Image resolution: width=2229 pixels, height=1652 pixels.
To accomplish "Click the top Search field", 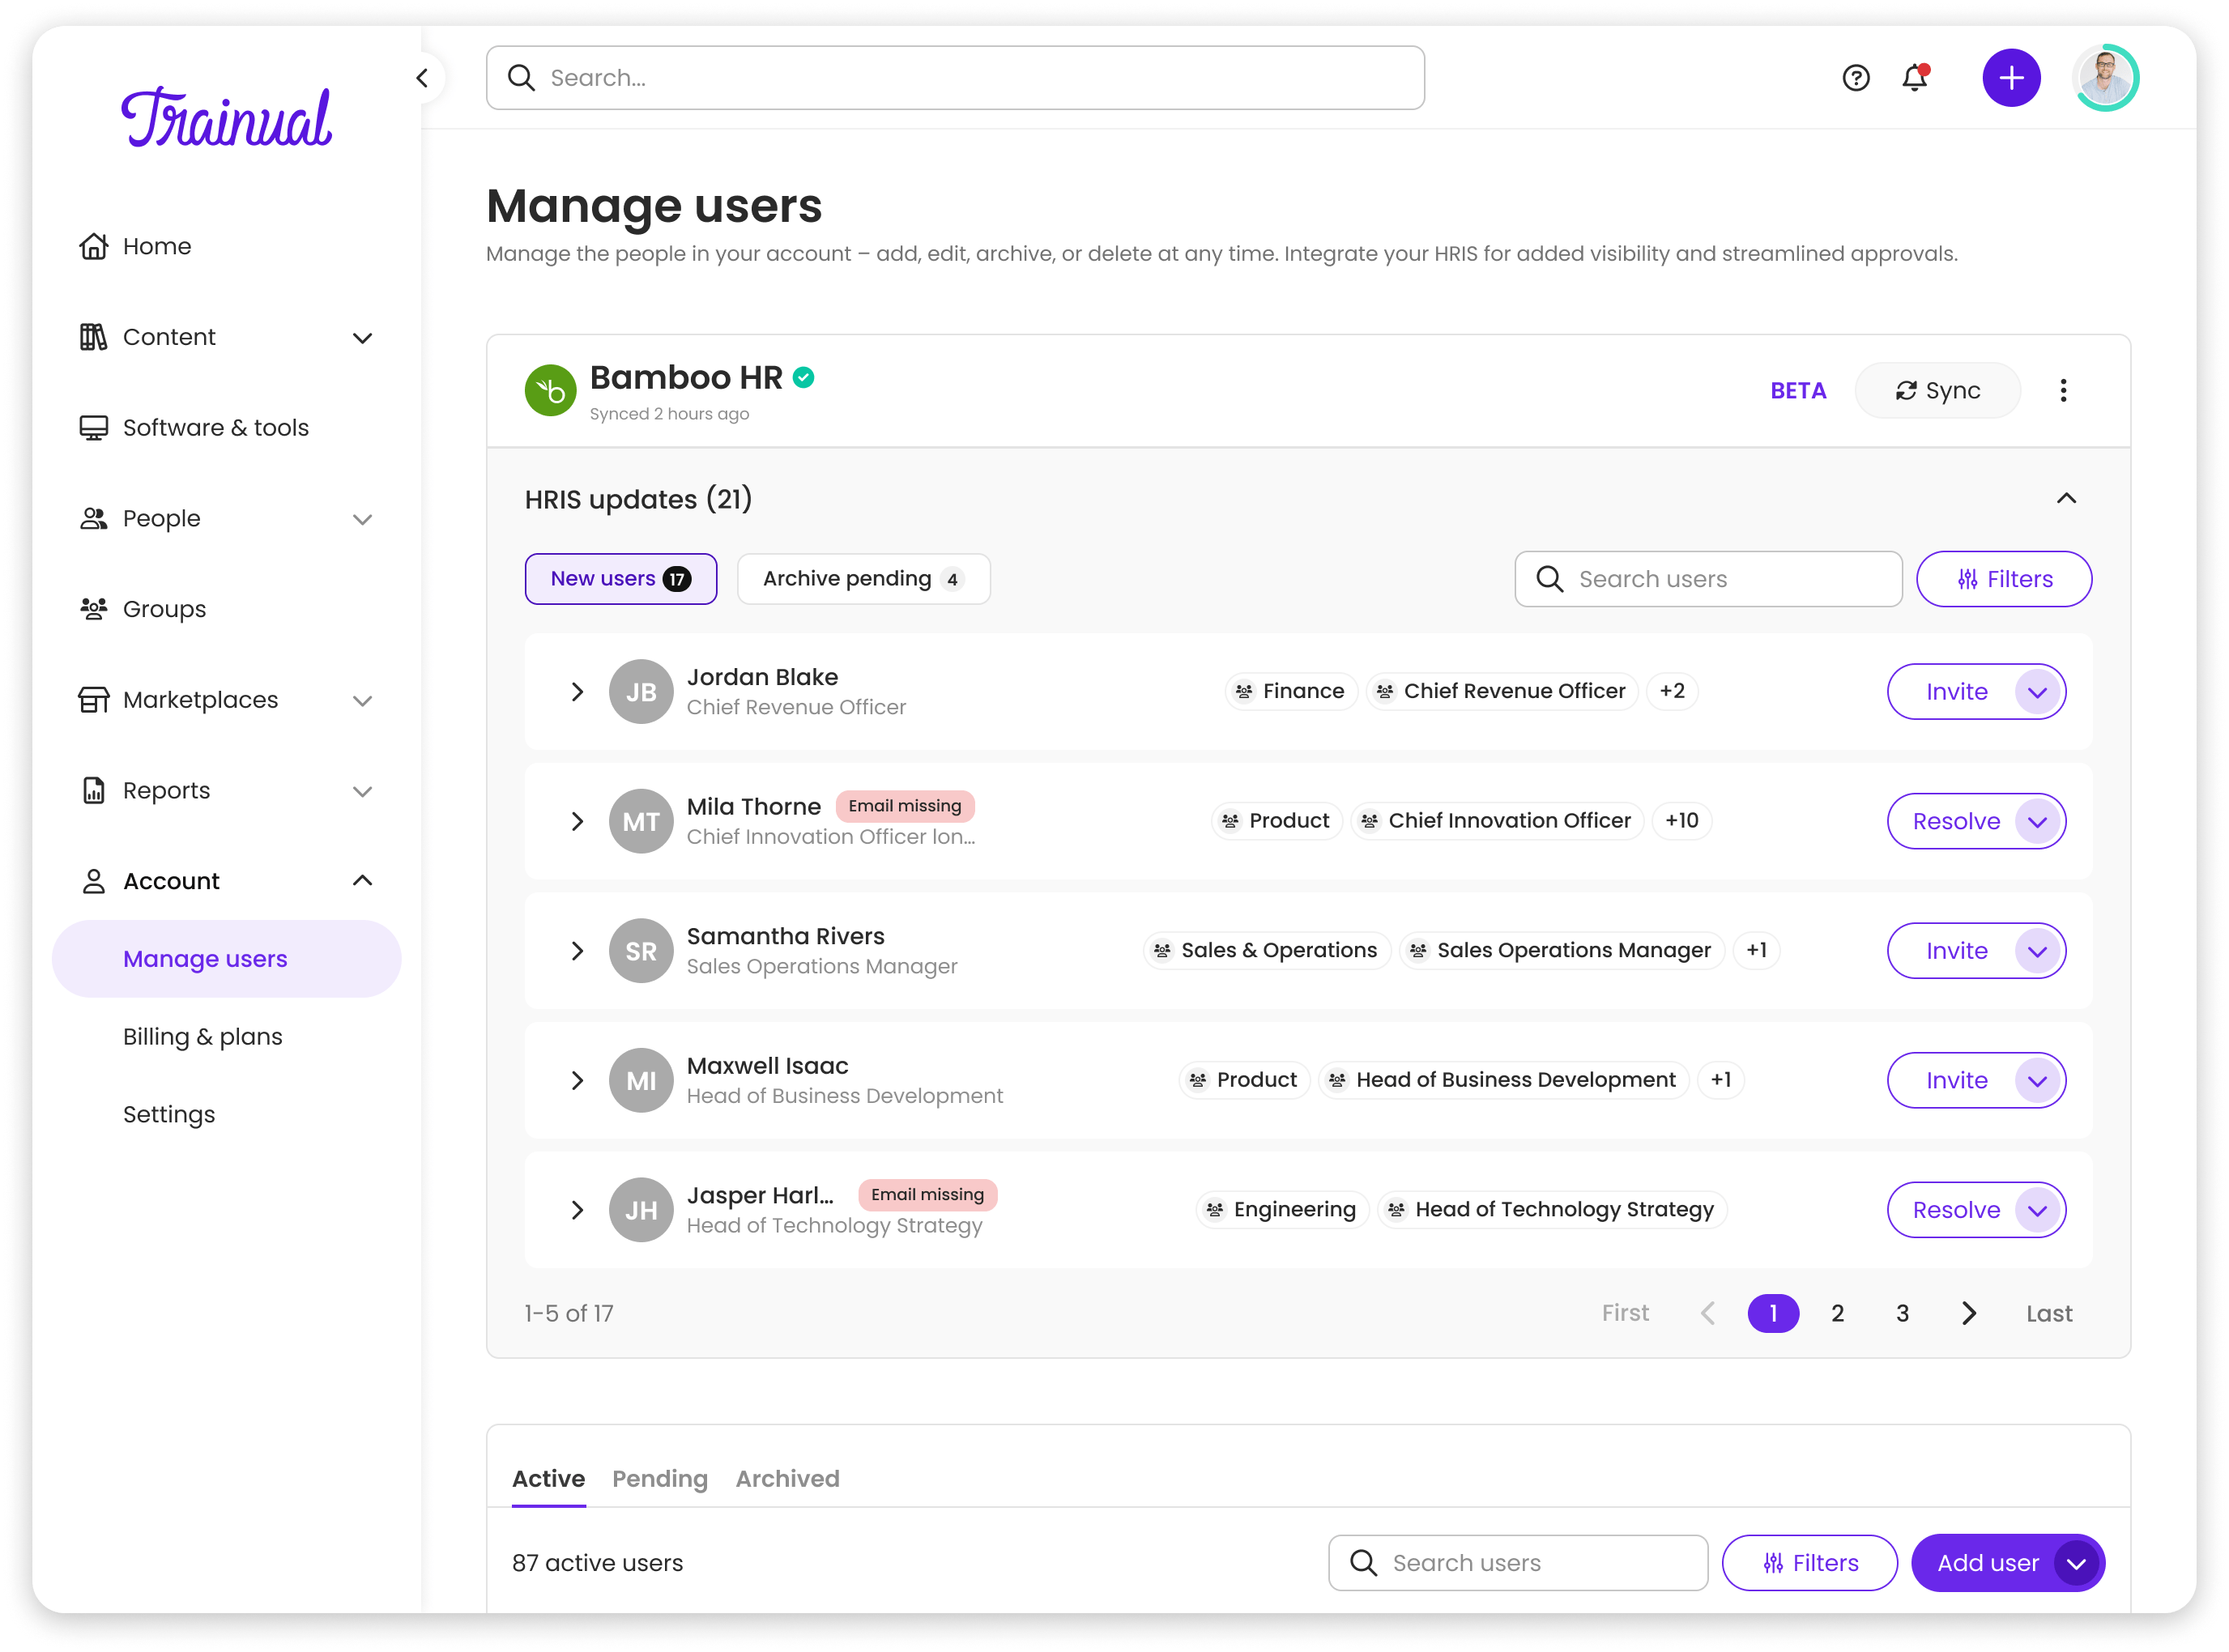I will 955,78.
